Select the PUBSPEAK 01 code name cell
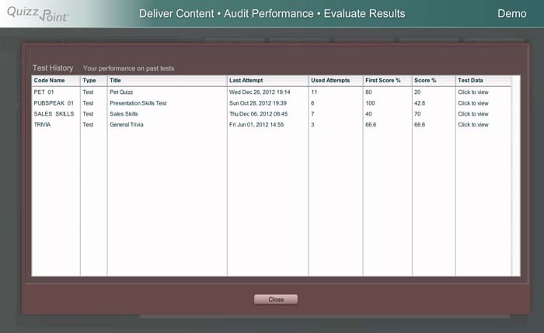The image size is (544, 333). tap(54, 103)
